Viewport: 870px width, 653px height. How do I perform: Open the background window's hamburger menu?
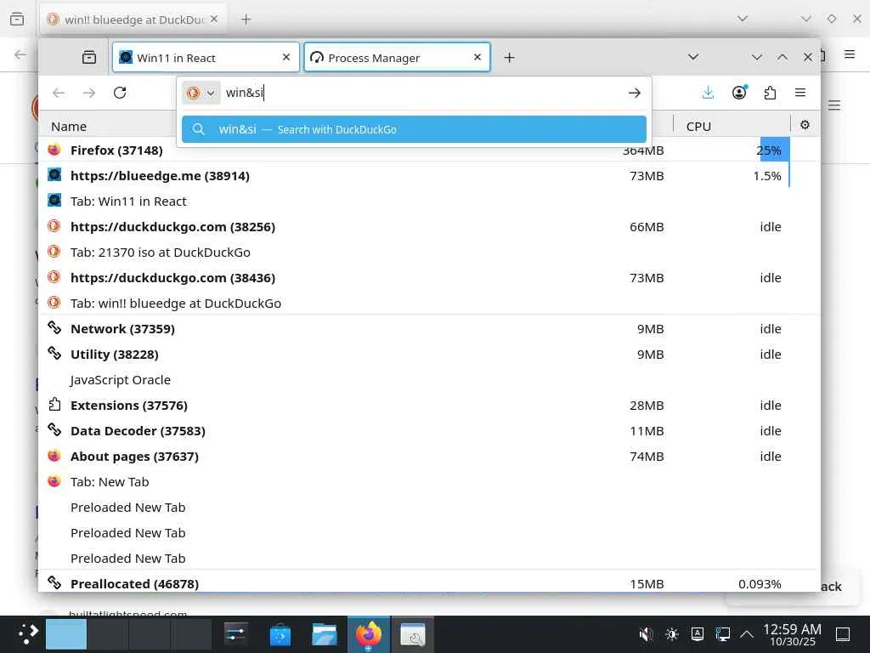coord(850,54)
